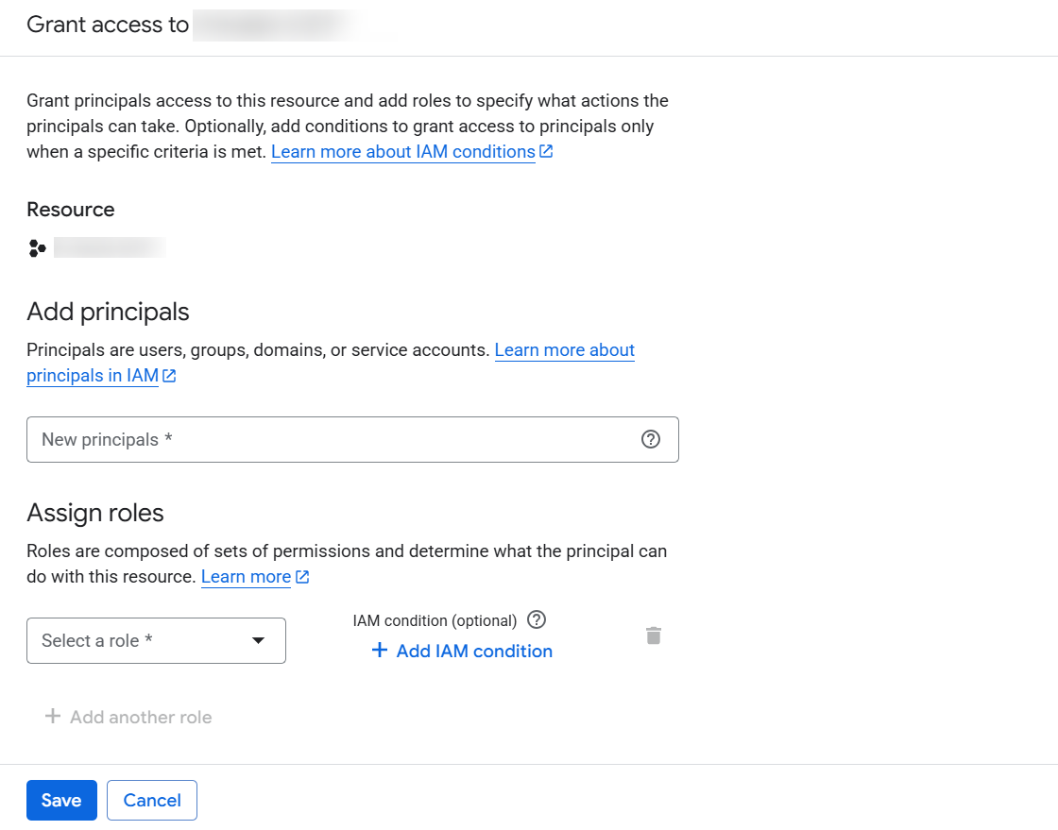Open the Select a role dropdown
This screenshot has width=1058, height=830.
coord(156,640)
